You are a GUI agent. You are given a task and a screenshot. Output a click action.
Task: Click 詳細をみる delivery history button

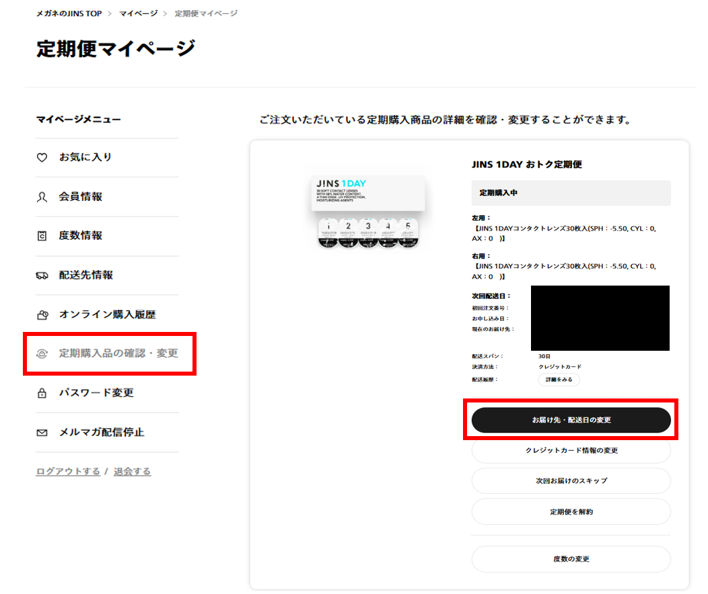[559, 380]
